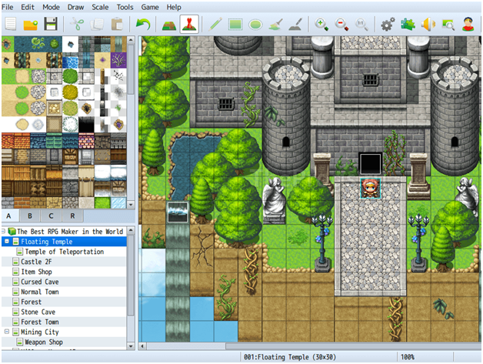Click the 100% zoom status
The image size is (483, 364).
[408, 357]
